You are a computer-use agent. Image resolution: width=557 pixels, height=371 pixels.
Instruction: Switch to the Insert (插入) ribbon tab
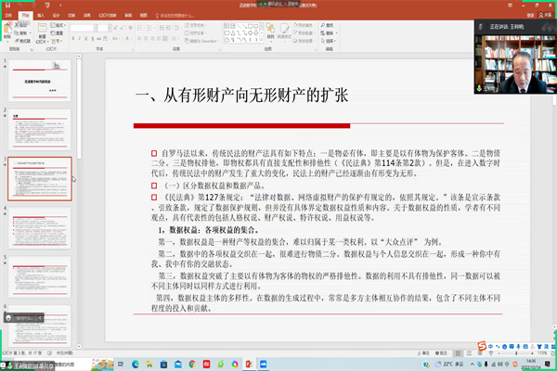[42, 16]
